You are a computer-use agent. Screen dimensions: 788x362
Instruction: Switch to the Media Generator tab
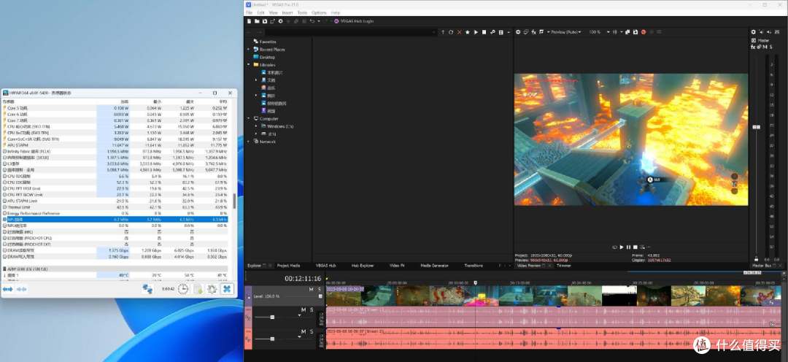(434, 266)
